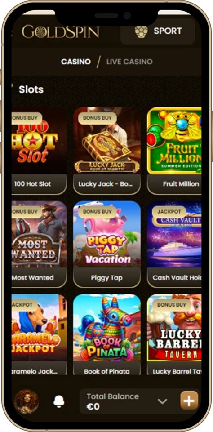This screenshot has height=432, width=213.
Task: Click the Bonus Buy badge on Lucky Jack
Action: pos(97,118)
